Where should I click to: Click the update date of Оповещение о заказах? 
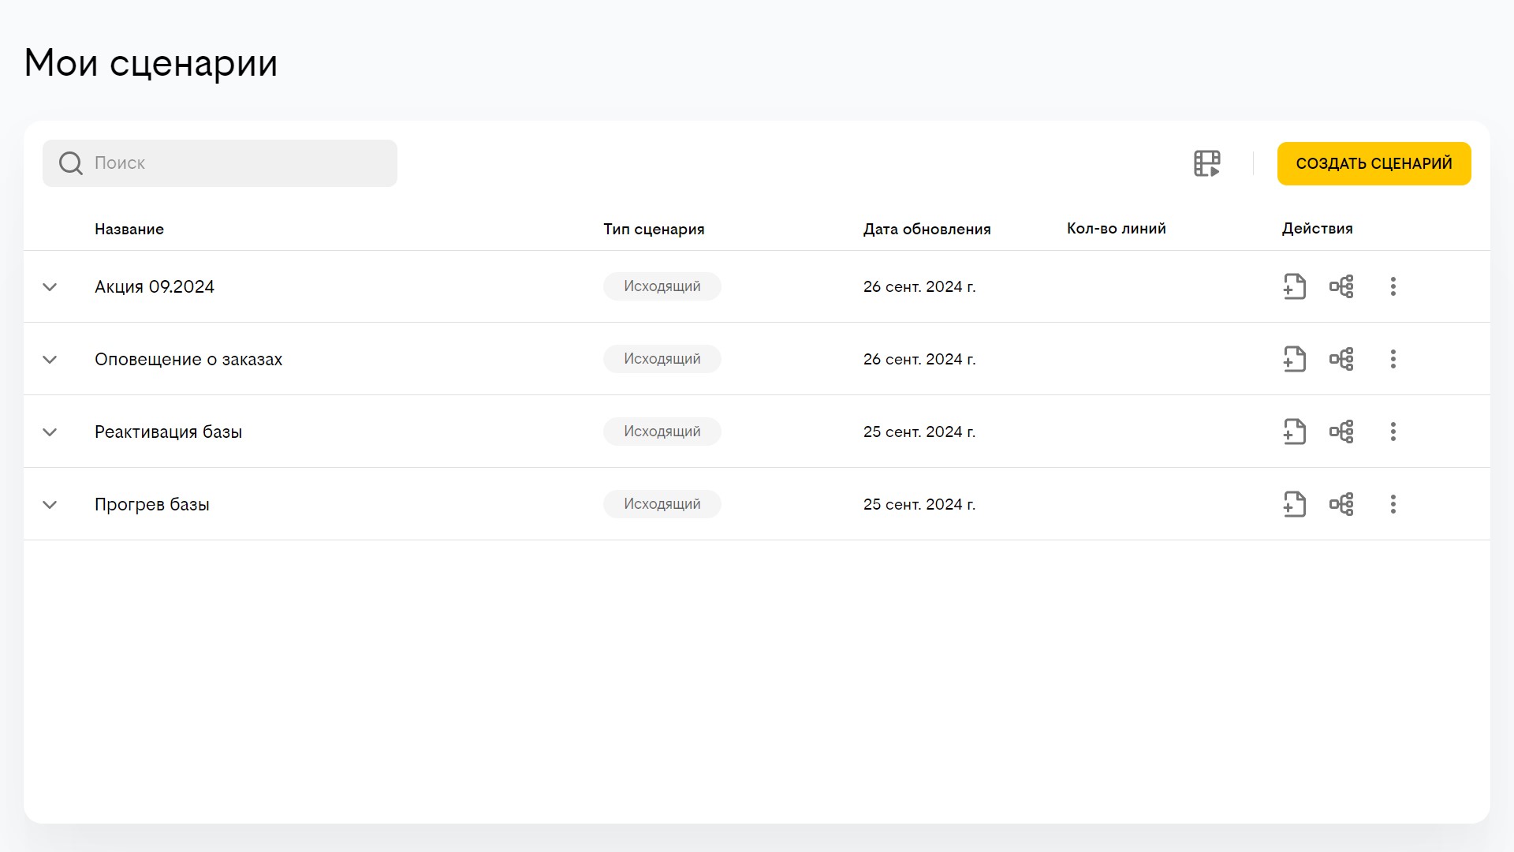click(x=919, y=359)
